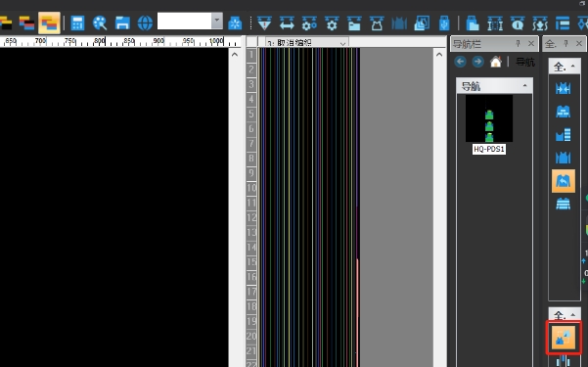Open the empty toolbar combo box dropdown
The height and width of the screenshot is (367, 588).
(x=217, y=21)
